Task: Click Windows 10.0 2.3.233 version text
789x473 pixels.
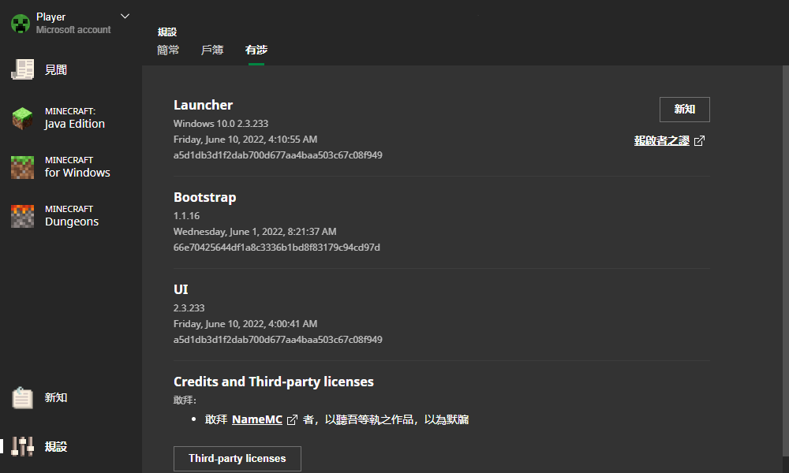Action: coord(220,123)
